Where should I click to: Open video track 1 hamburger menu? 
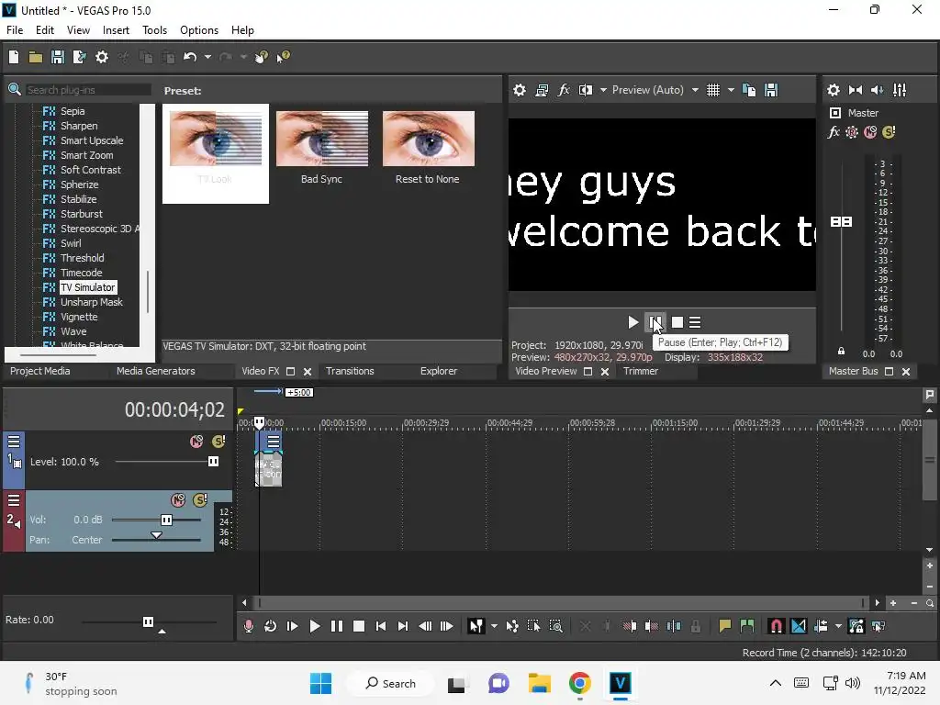[14, 442]
